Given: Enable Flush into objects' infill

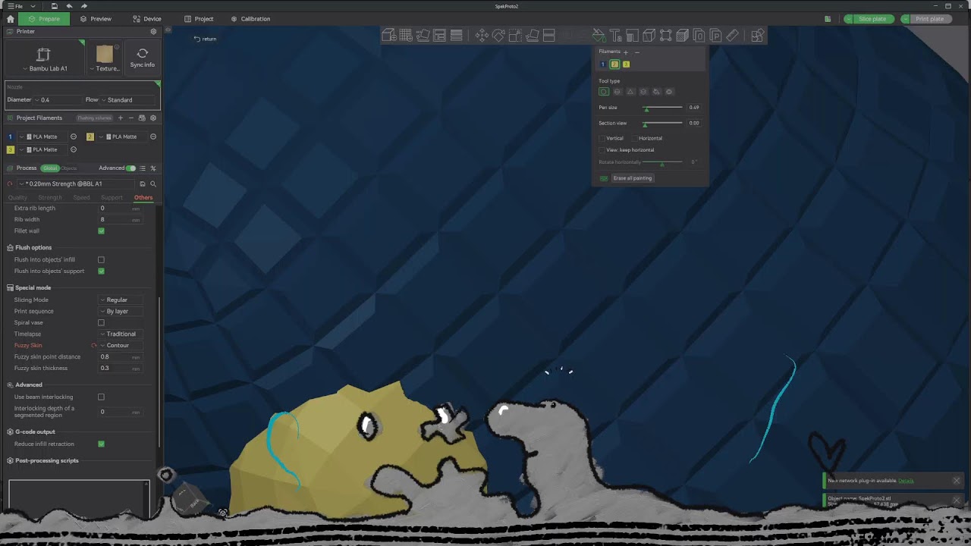Looking at the screenshot, I should pyautogui.click(x=101, y=259).
